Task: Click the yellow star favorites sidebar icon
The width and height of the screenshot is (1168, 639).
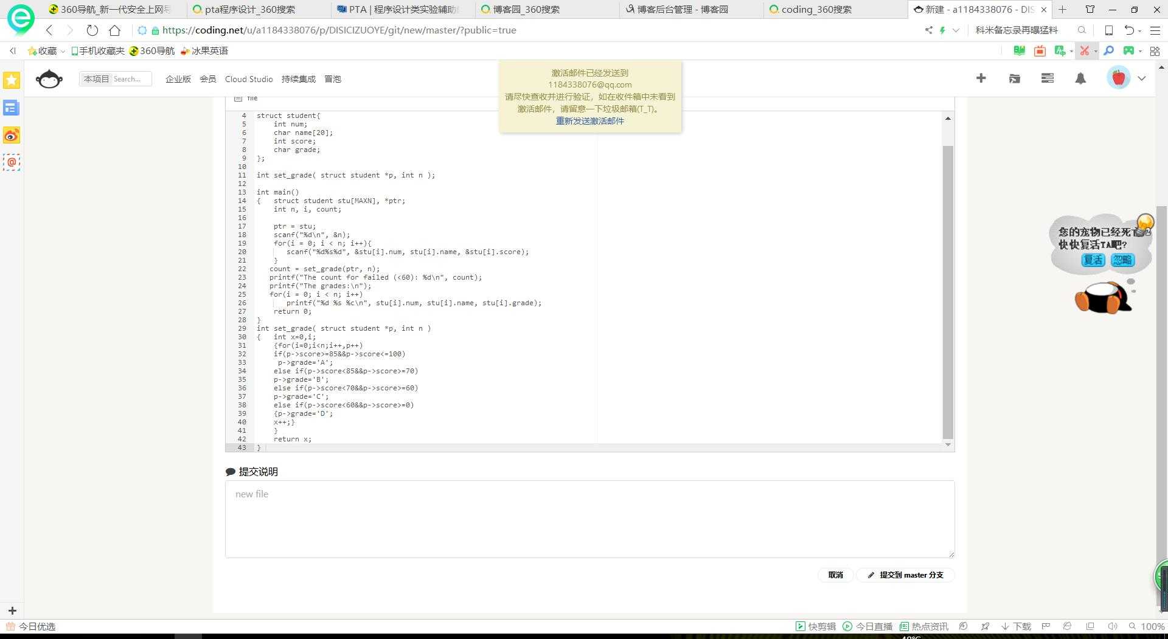Action: click(12, 80)
